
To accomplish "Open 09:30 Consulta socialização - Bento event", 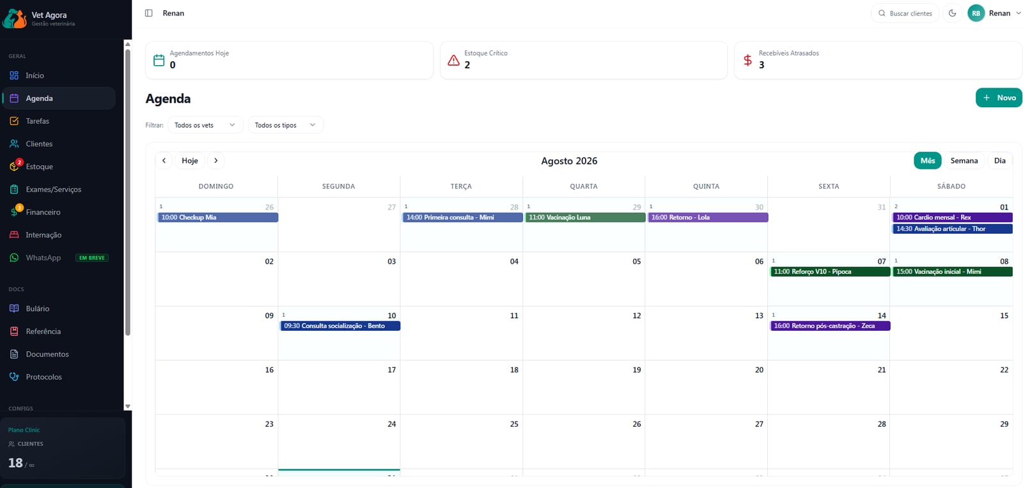I will [340, 326].
